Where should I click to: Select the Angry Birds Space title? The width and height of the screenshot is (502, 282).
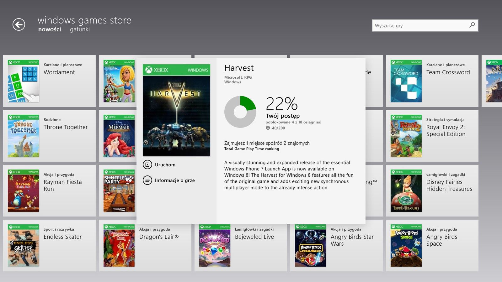(x=442, y=240)
